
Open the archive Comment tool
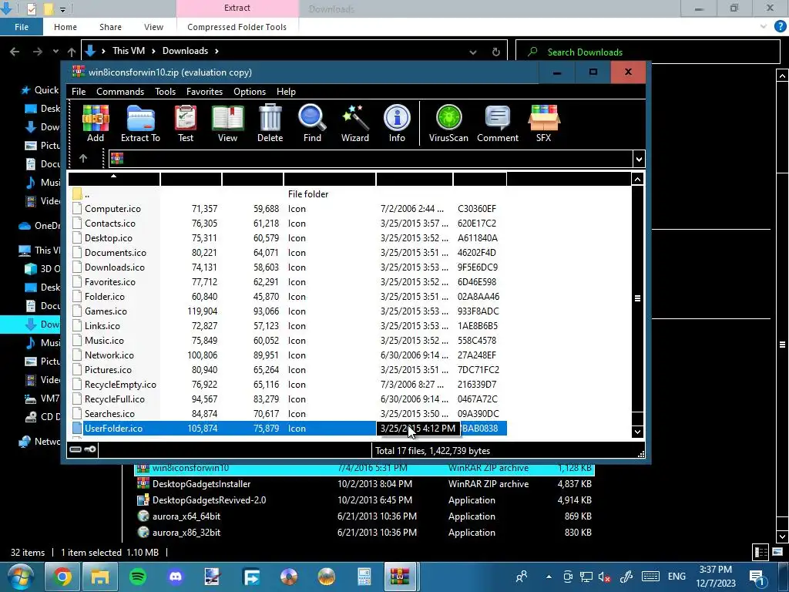(498, 123)
